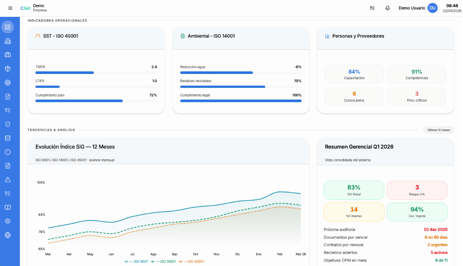
Task: Toggle ISO 9001 series in chart legend
Action: pos(137,261)
